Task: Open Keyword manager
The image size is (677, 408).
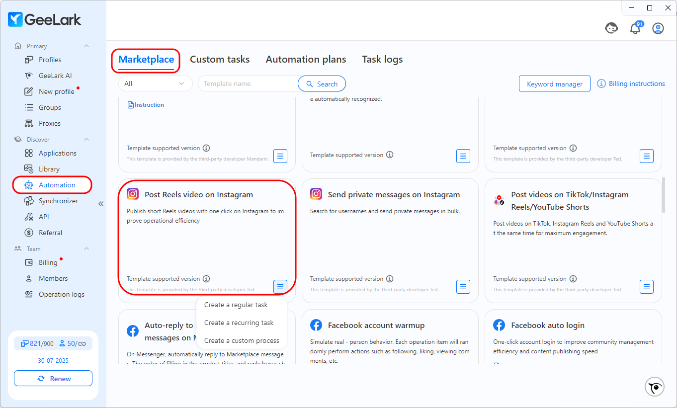Action: pyautogui.click(x=555, y=83)
